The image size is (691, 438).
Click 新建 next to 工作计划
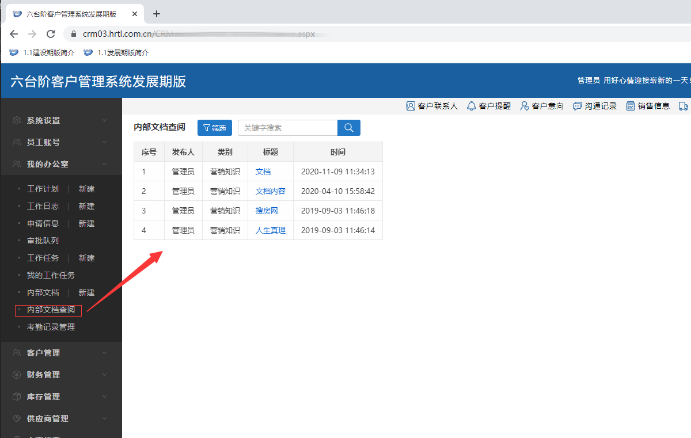[86, 189]
